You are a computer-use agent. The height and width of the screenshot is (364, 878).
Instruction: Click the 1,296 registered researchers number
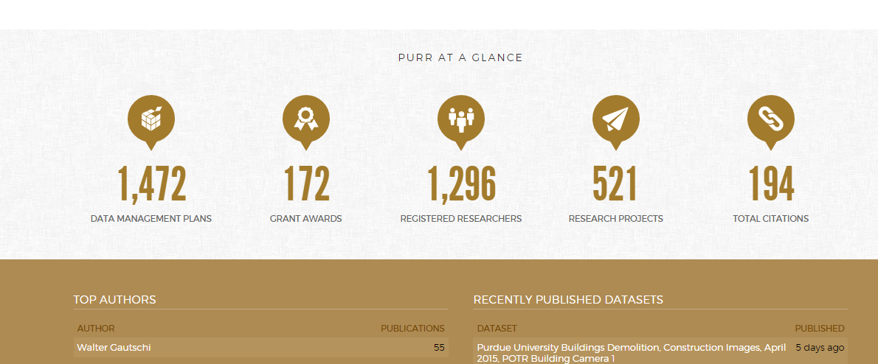(461, 184)
